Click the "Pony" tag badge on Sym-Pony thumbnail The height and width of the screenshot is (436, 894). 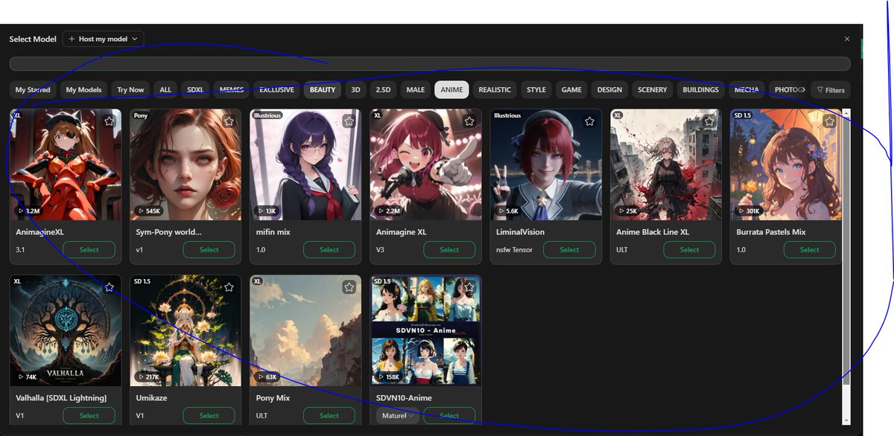click(141, 115)
